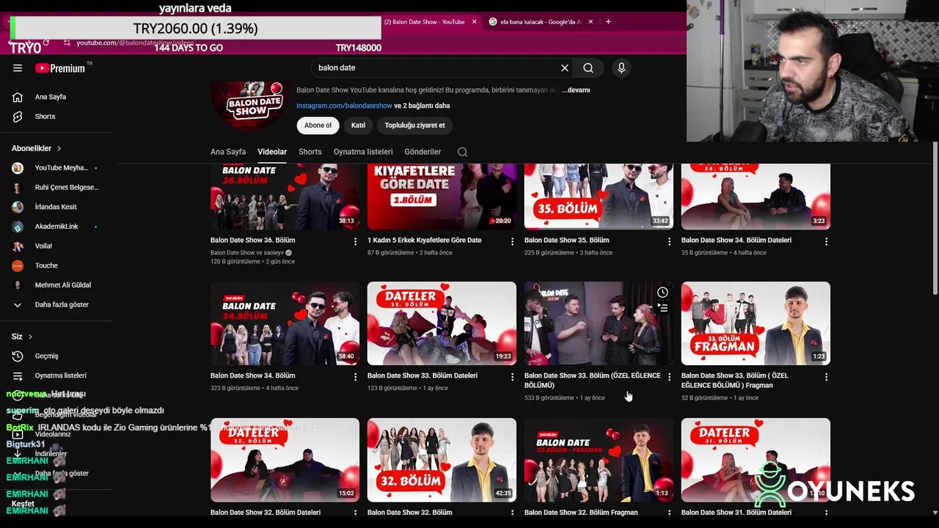Open options menu for Balon Date Show 36. Bölüm
The height and width of the screenshot is (528, 939).
click(x=355, y=241)
